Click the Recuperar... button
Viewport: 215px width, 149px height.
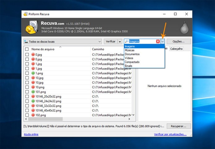[179, 126]
